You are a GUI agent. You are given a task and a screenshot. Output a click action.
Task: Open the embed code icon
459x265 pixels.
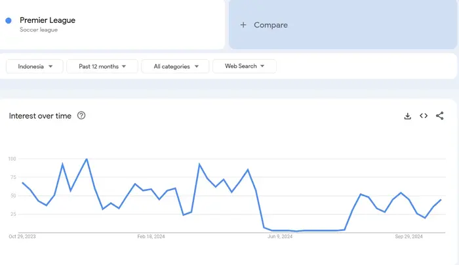coord(424,115)
